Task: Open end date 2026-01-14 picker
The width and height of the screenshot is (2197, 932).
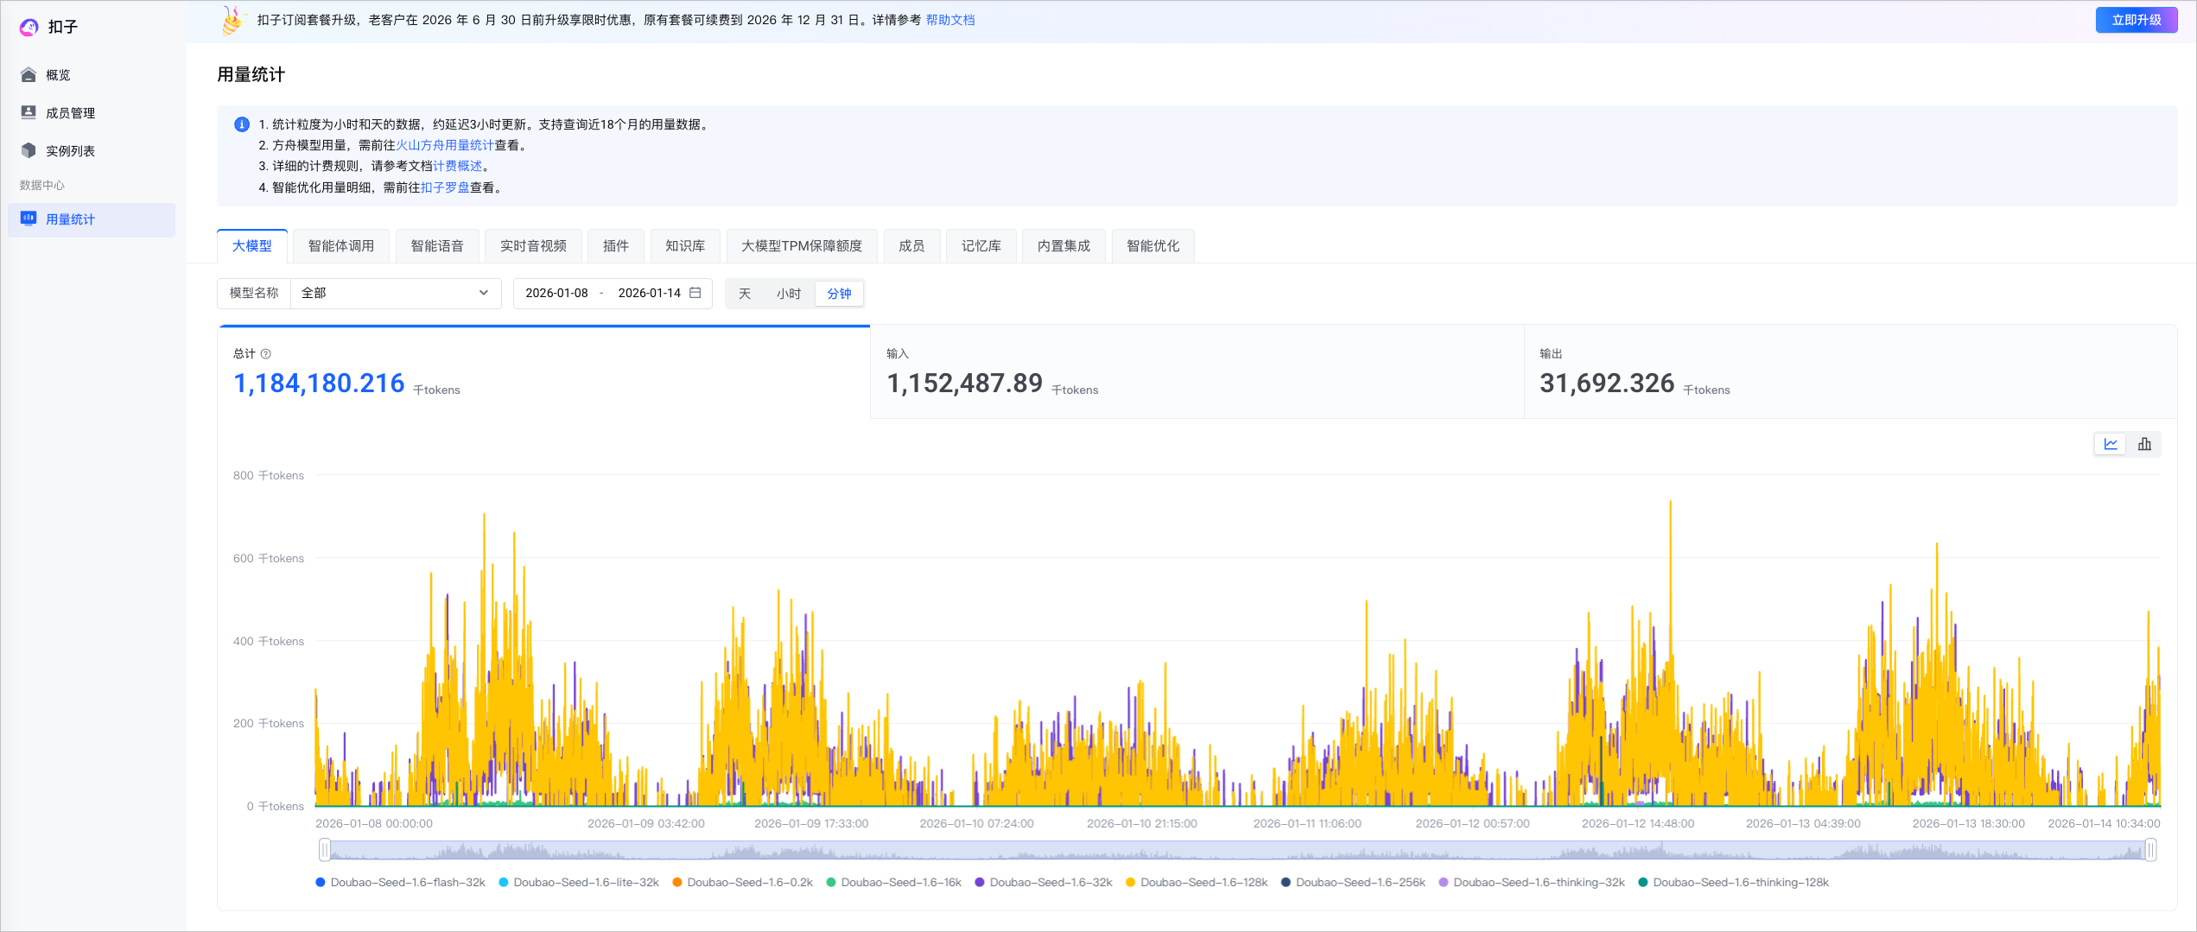Action: [x=649, y=293]
